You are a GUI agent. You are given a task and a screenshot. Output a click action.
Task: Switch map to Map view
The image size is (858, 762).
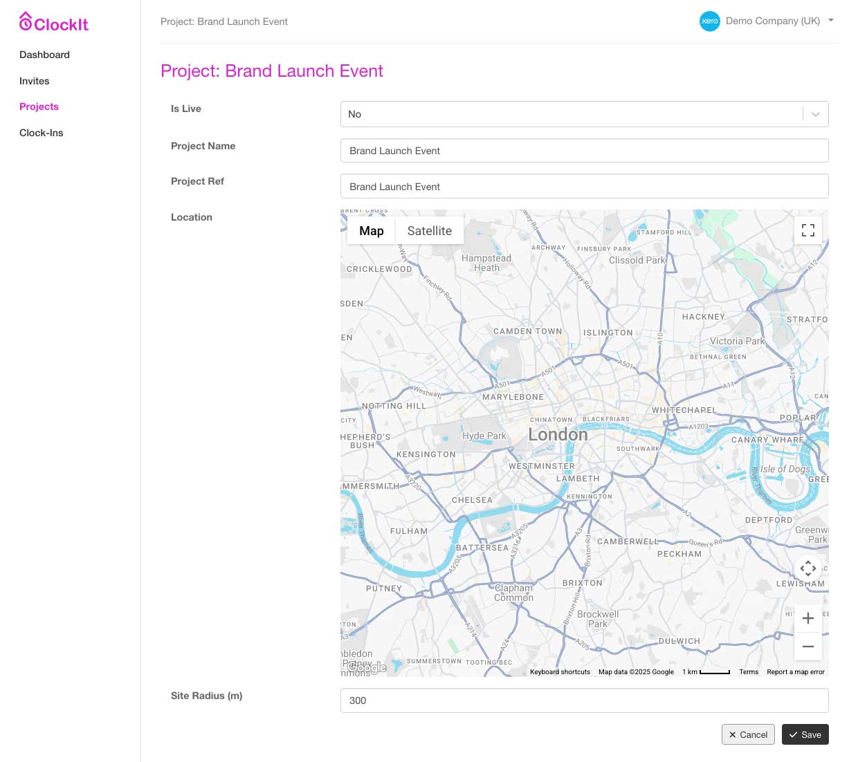[371, 231]
